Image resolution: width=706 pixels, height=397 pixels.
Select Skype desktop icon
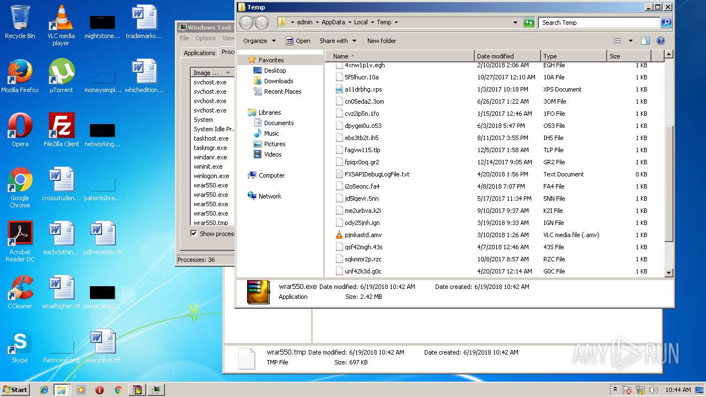pos(20,346)
